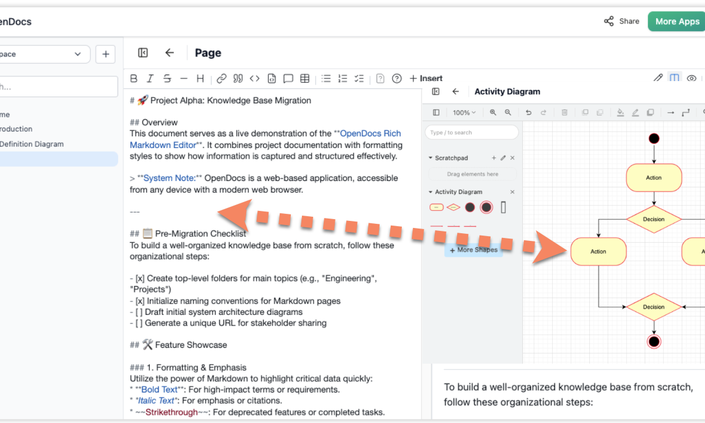Open the Insert menu in the editor
This screenshot has height=423, width=705.
click(x=426, y=78)
